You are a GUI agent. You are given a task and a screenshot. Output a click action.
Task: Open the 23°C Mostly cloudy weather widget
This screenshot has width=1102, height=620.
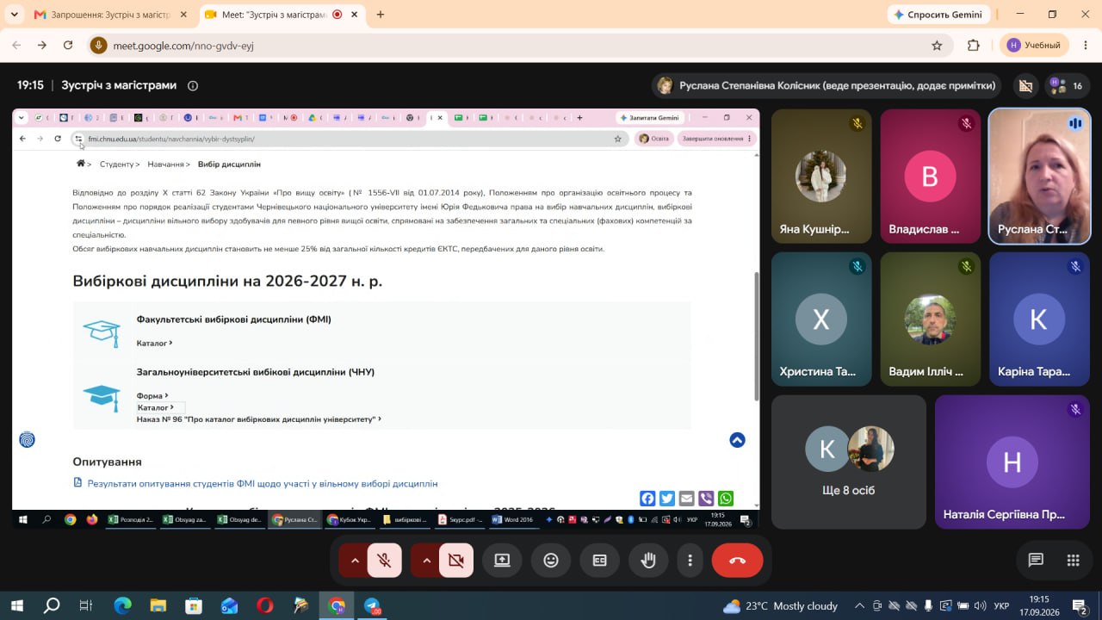[781, 606]
